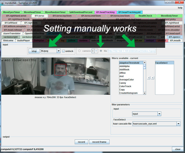Open the talkDownloadPercent tab
Image resolution: width=185 pixels, height=153 pixels.
click(81, 12)
